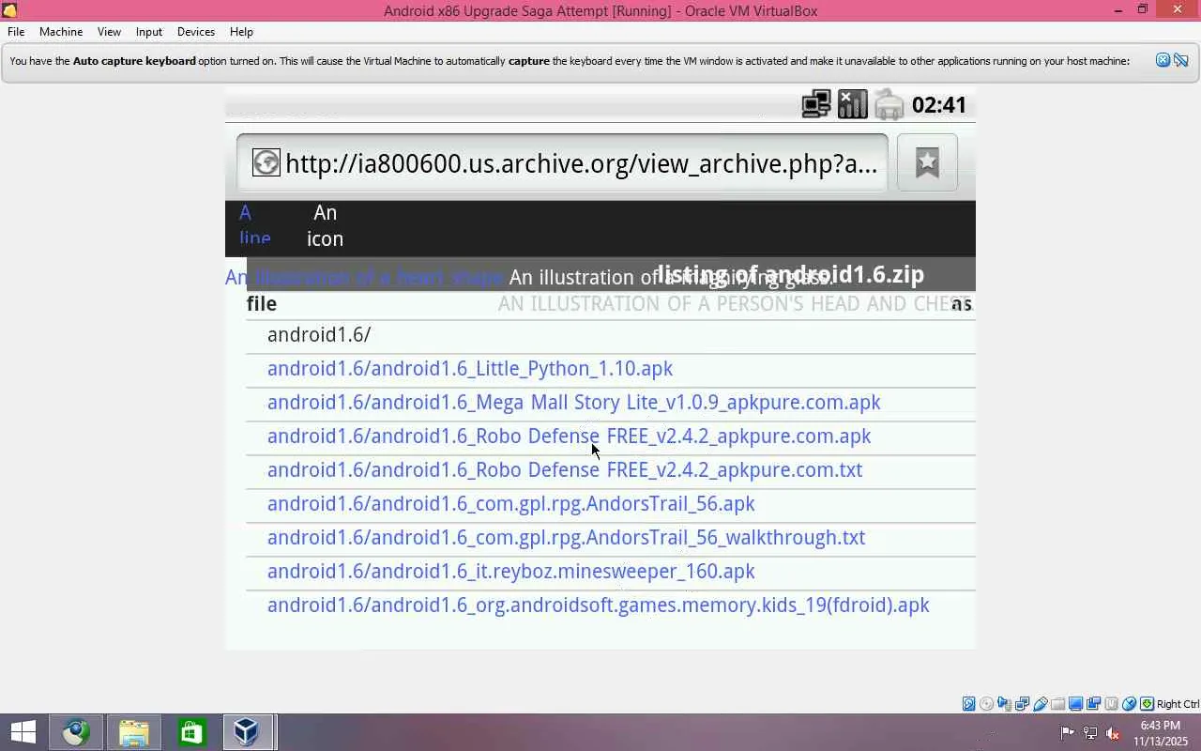Click the hard disk activity indicator
The image size is (1201, 751).
pyautogui.click(x=968, y=704)
